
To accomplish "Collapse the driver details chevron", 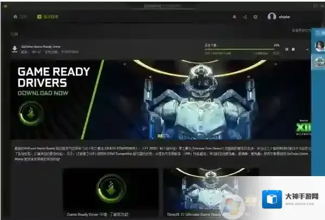I will pyautogui.click(x=307, y=49).
